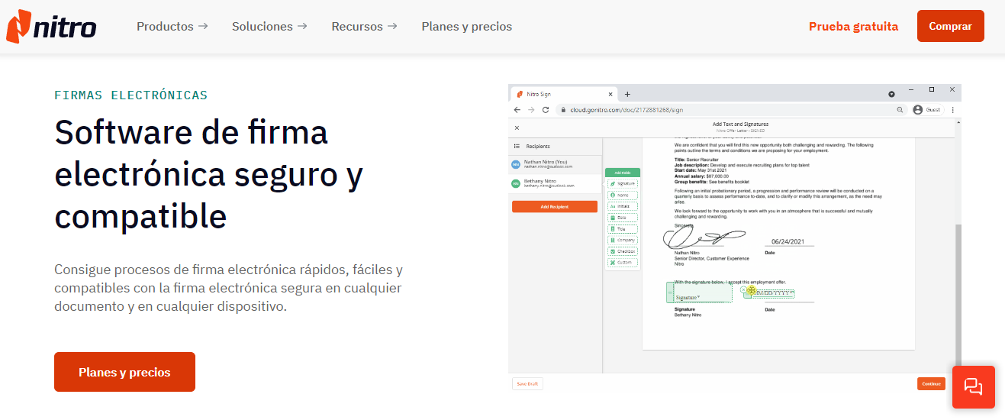Viewport: 1005px width, 420px height.
Task: Select the Custom field tool
Action: 623,262
